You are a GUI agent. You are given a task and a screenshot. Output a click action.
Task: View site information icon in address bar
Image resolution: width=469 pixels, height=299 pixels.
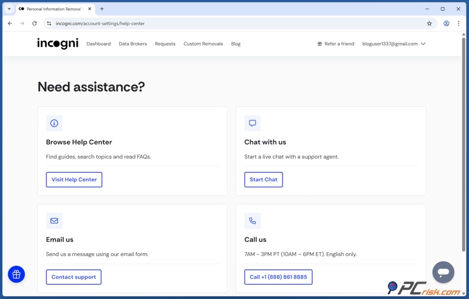(x=49, y=24)
